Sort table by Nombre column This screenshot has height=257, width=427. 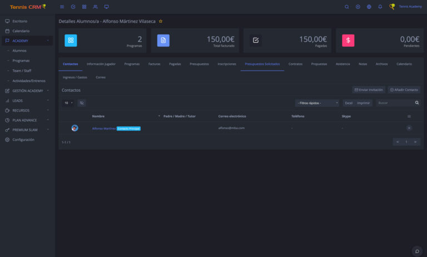tap(98, 117)
